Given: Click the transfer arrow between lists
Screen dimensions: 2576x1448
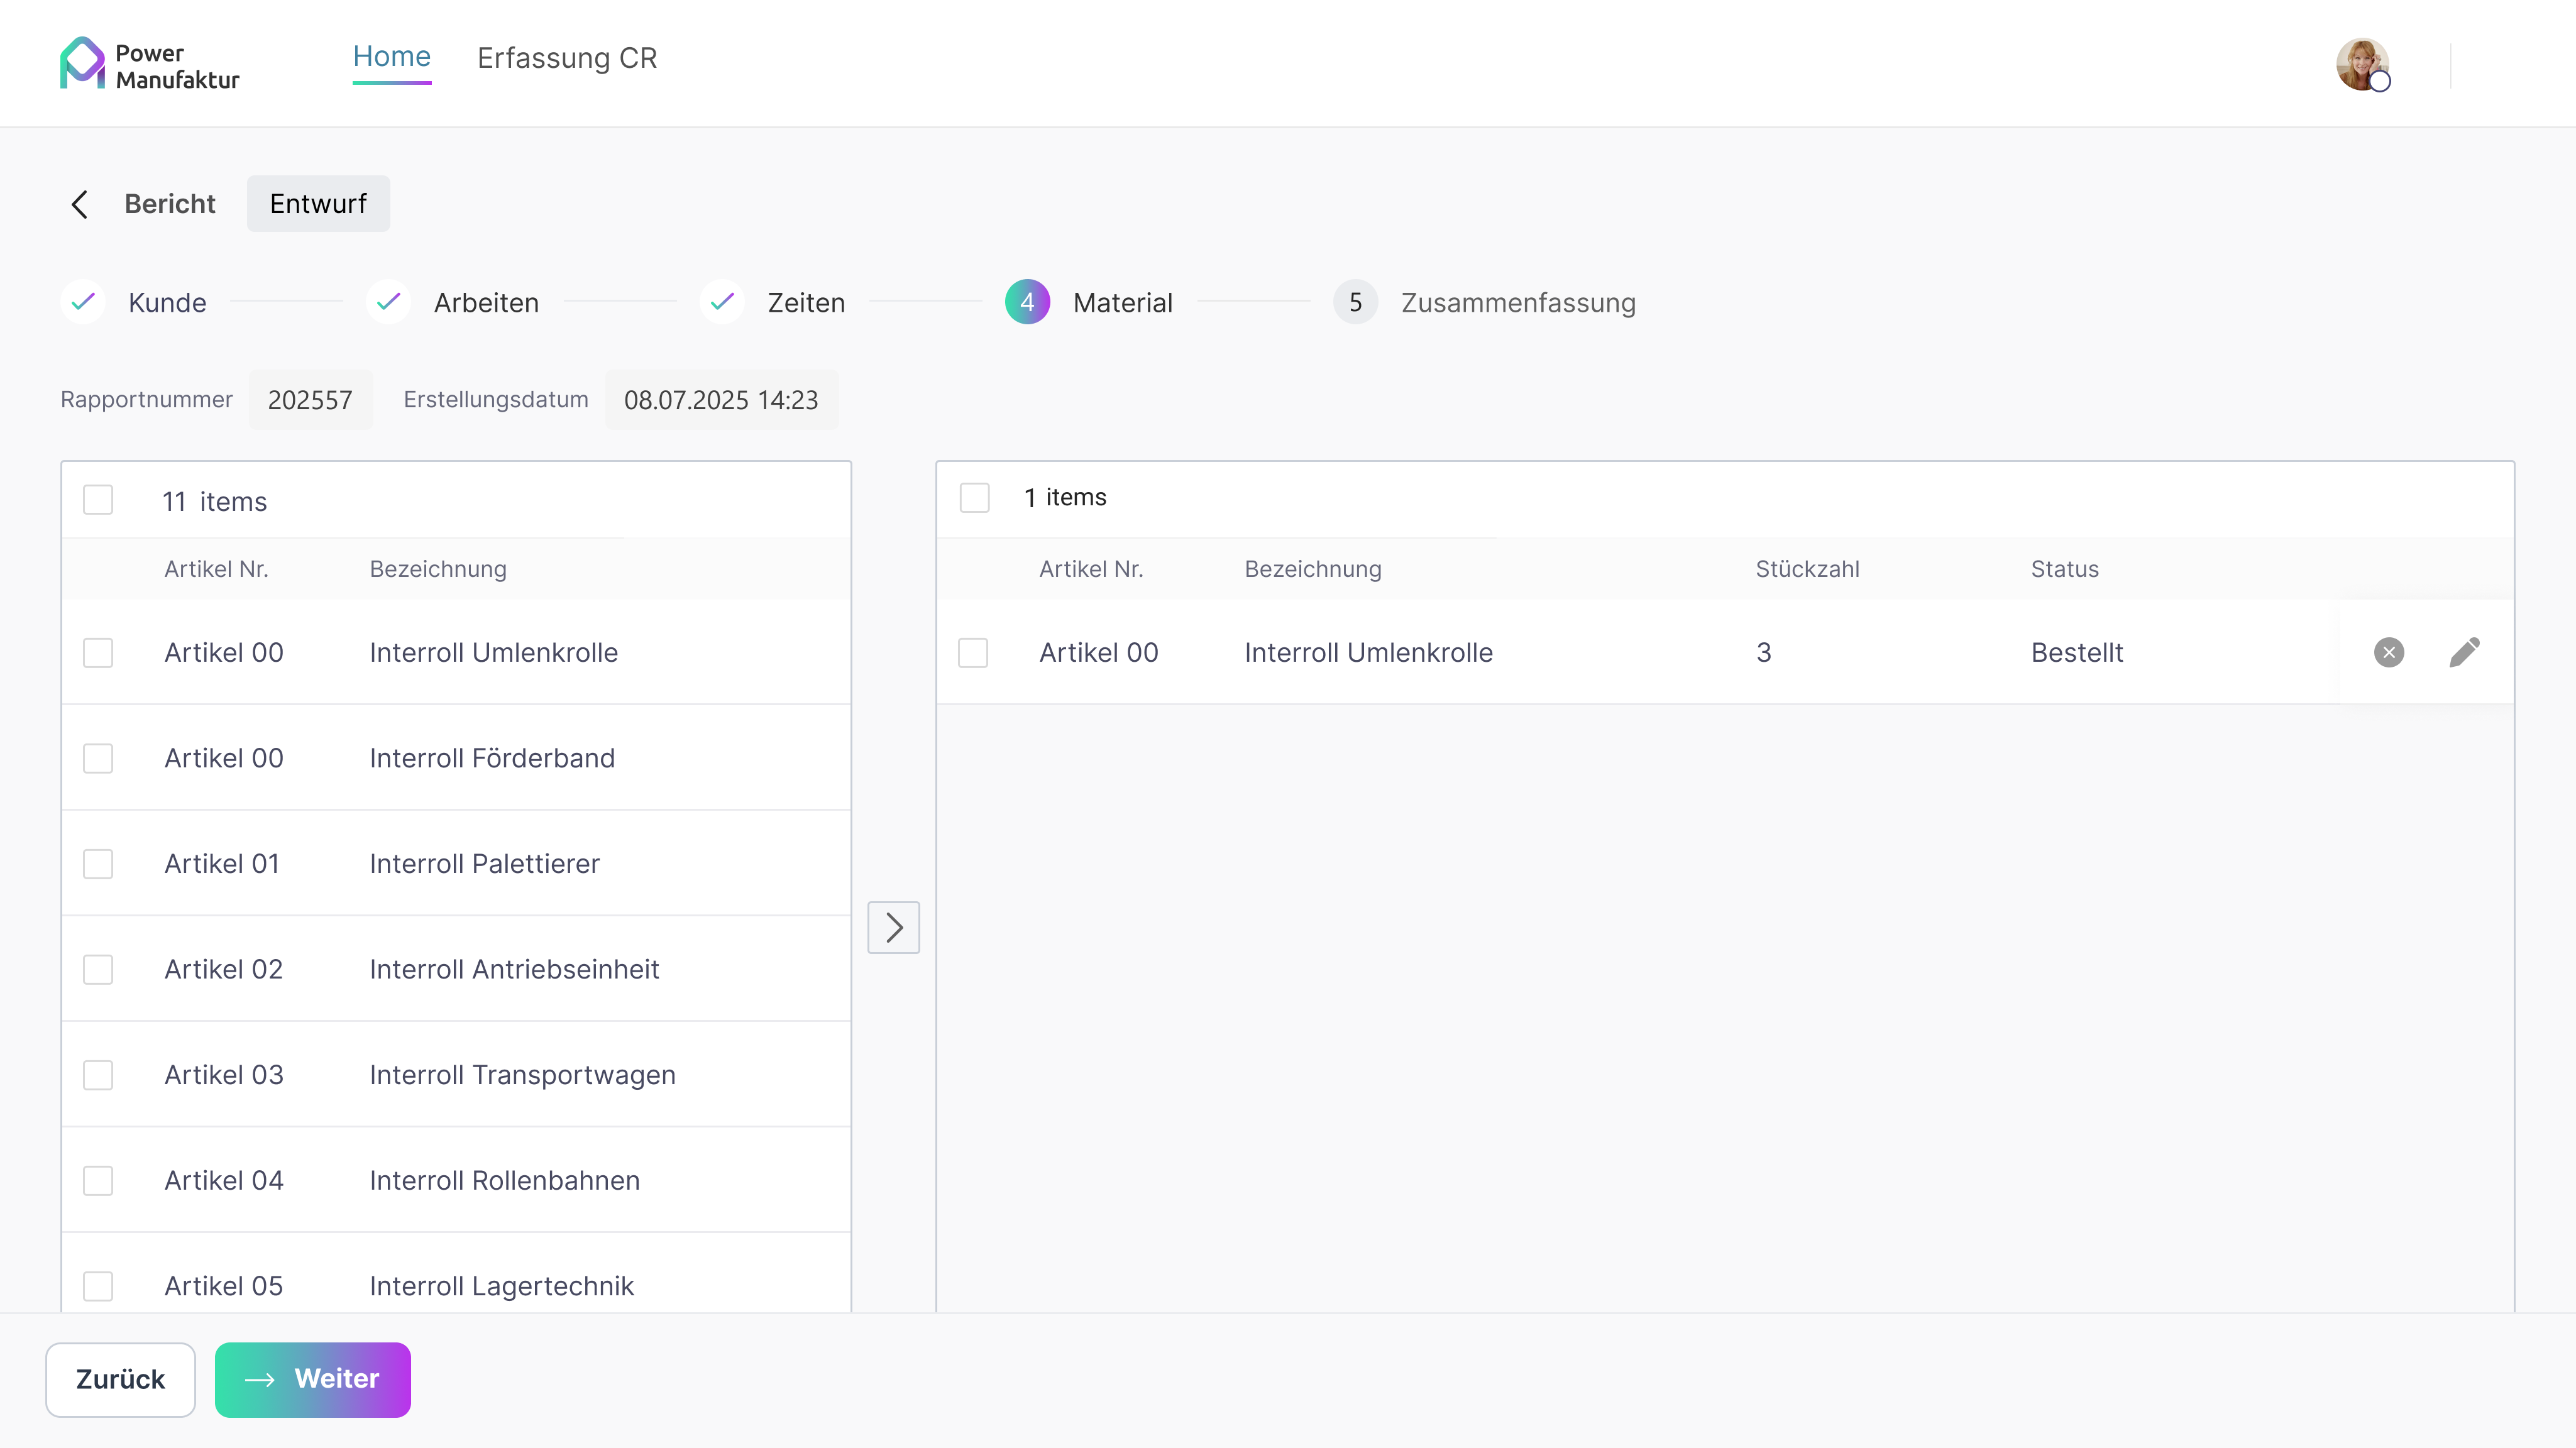Looking at the screenshot, I should 893,928.
